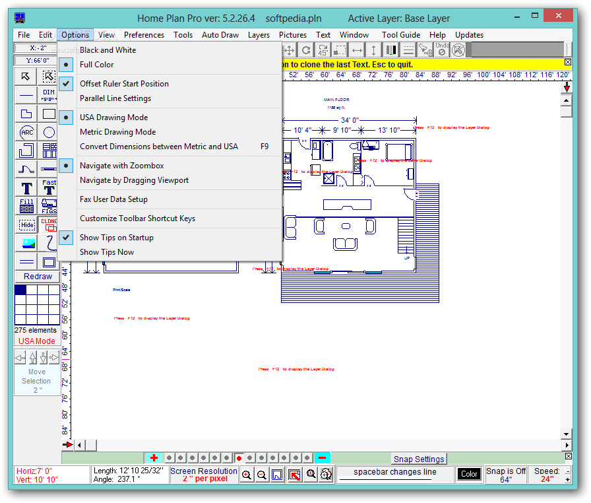Choose Parallel Line Settings menu entry

pos(115,98)
